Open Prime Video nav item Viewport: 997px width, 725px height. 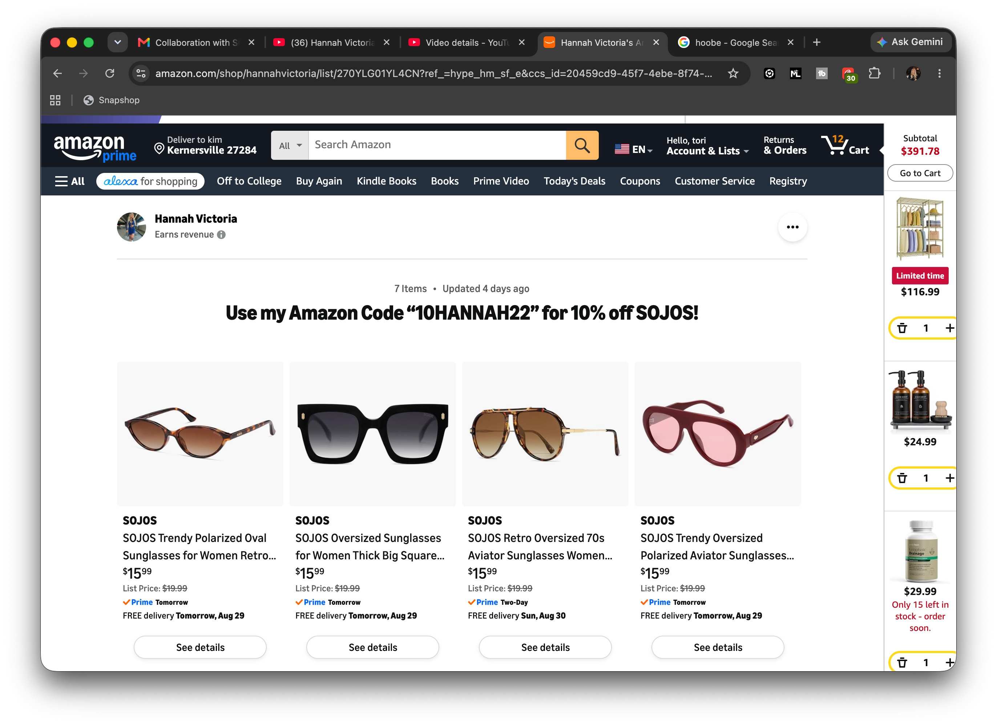coord(501,181)
